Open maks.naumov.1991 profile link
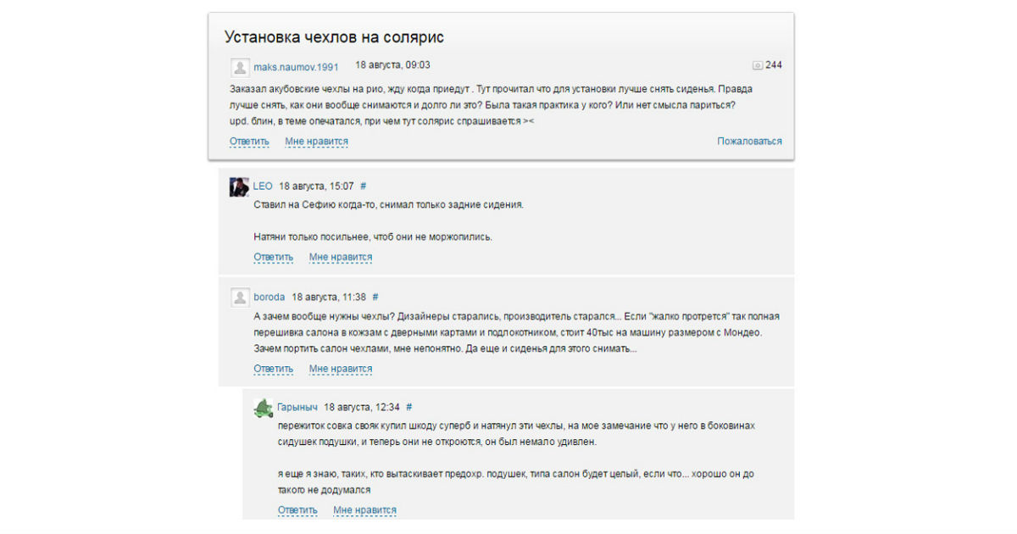1017x534 pixels. 296,66
